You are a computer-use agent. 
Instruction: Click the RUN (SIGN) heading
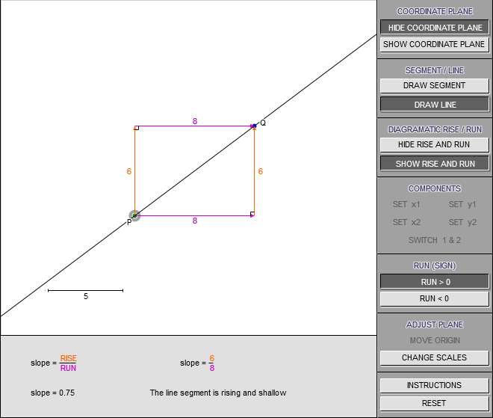[435, 265]
